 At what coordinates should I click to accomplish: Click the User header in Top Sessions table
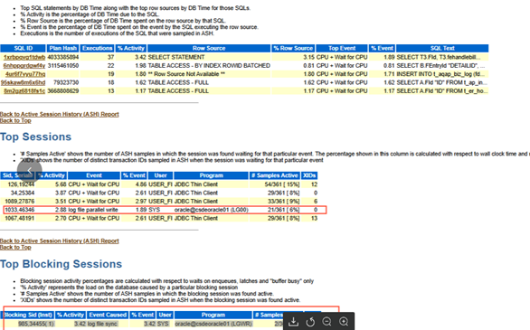coord(161,175)
